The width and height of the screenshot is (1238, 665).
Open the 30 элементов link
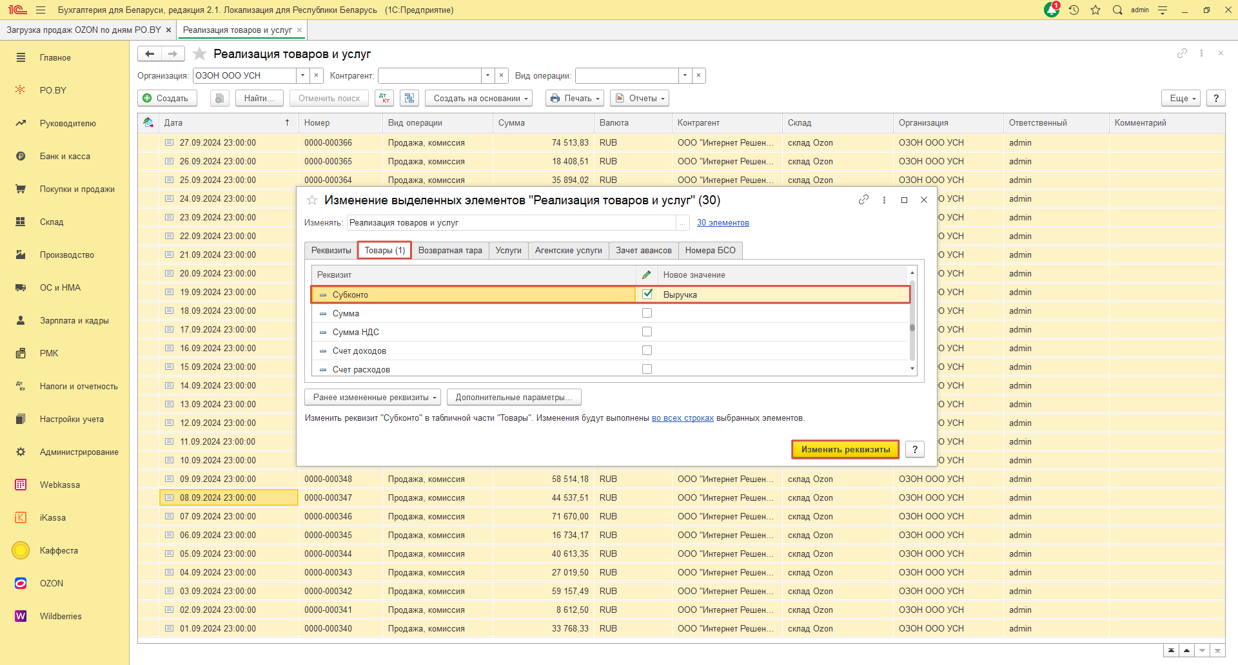tap(723, 222)
